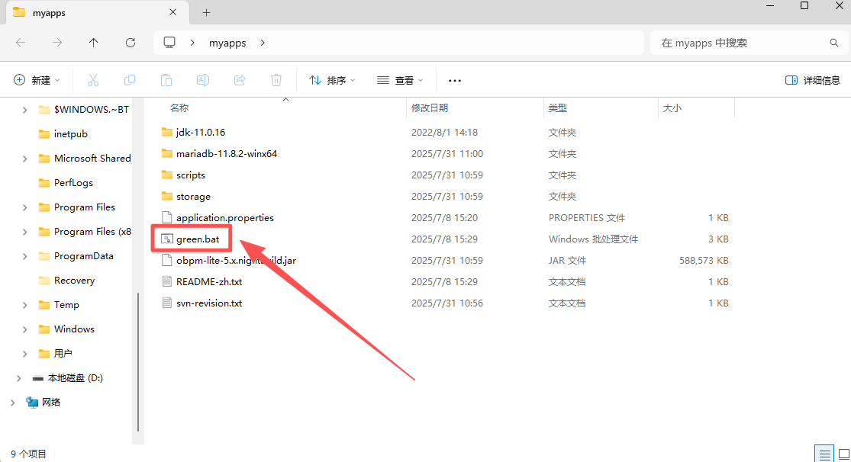Go up one directory level
Image resolution: width=851 pixels, height=462 pixels.
pos(94,43)
